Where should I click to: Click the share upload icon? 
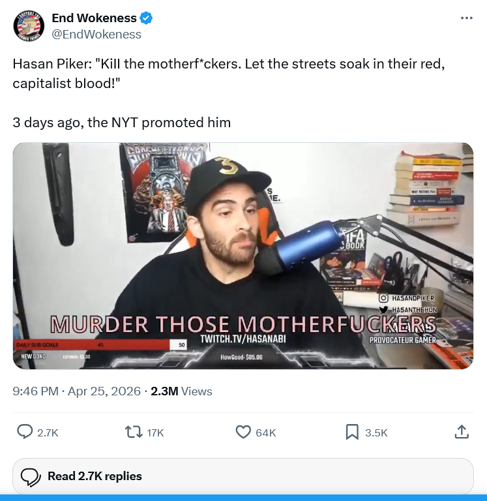462,432
